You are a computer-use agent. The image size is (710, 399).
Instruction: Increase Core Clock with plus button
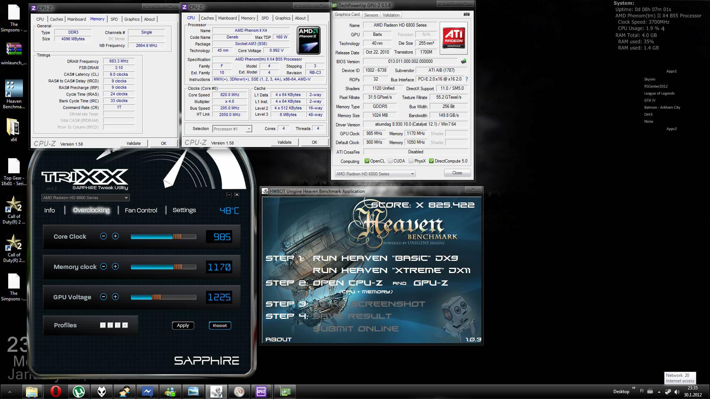pos(115,236)
